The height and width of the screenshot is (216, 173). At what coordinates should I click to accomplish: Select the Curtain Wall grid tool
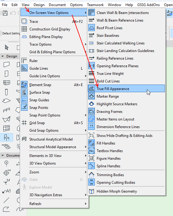click(x=6, y=128)
